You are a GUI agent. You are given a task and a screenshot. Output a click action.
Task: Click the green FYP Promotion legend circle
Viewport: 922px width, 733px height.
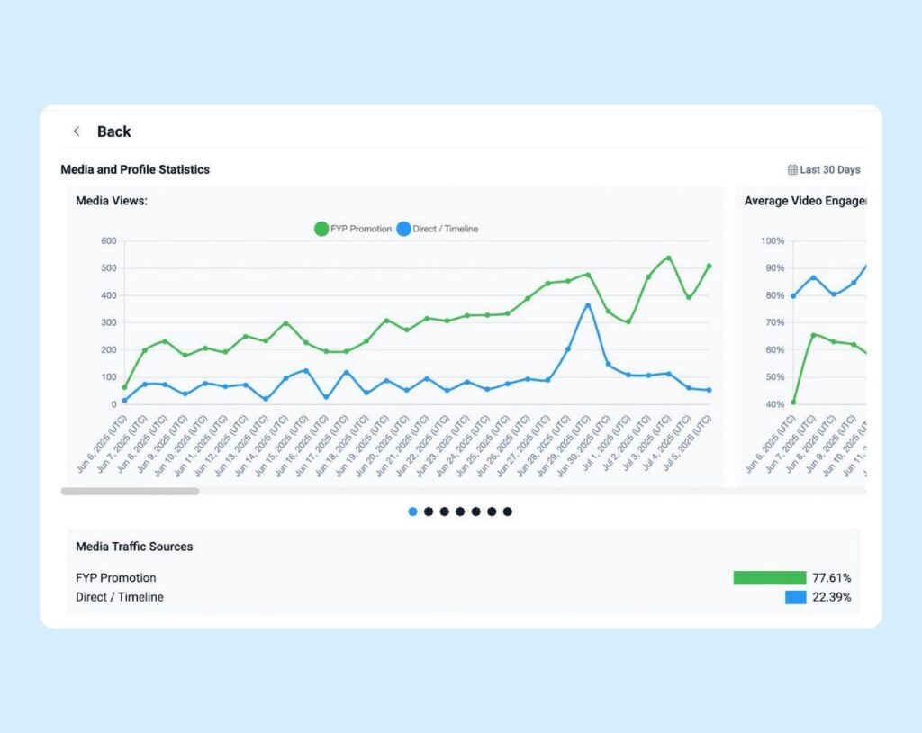(x=321, y=229)
